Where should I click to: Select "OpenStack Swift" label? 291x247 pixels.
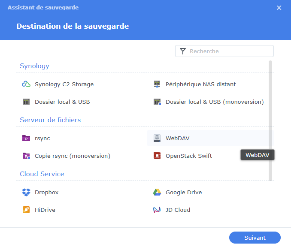click(189, 156)
